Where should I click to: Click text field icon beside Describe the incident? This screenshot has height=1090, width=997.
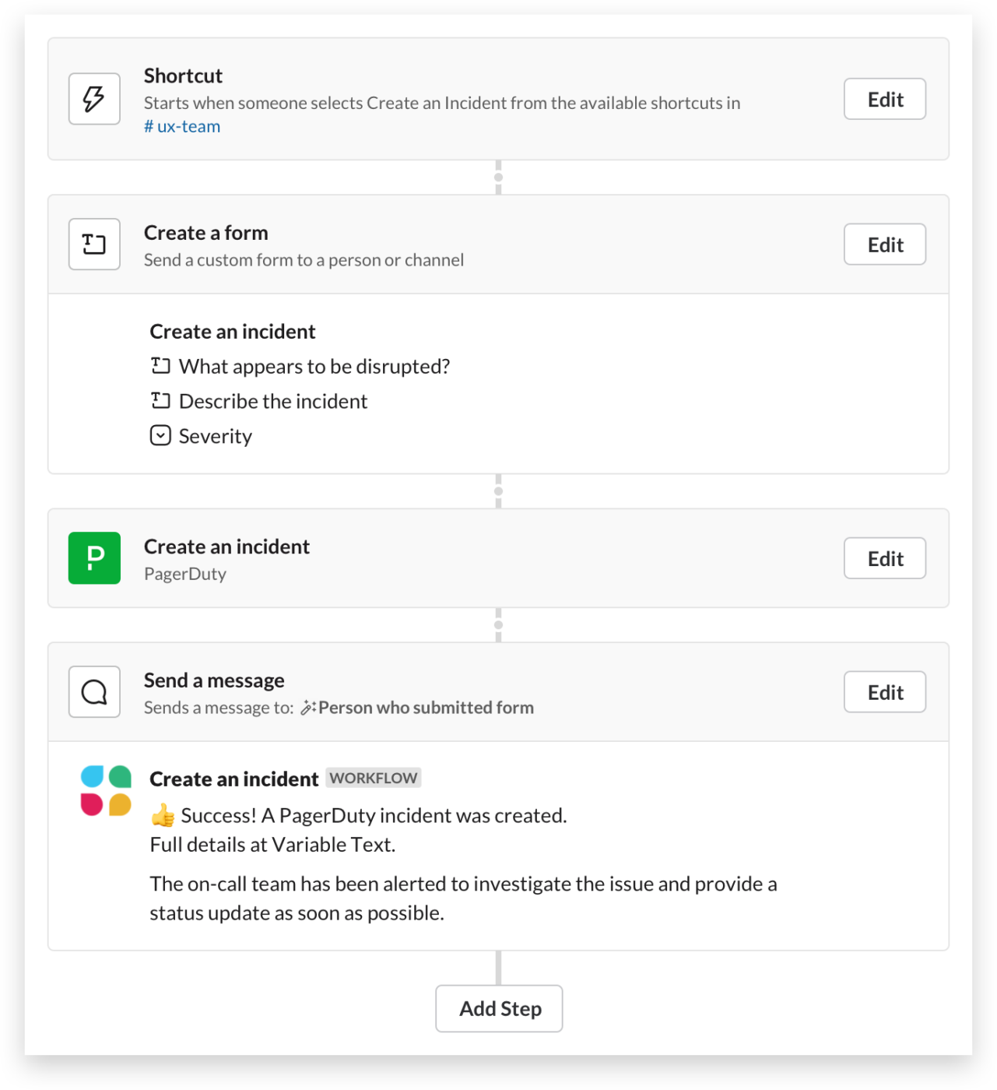point(160,400)
